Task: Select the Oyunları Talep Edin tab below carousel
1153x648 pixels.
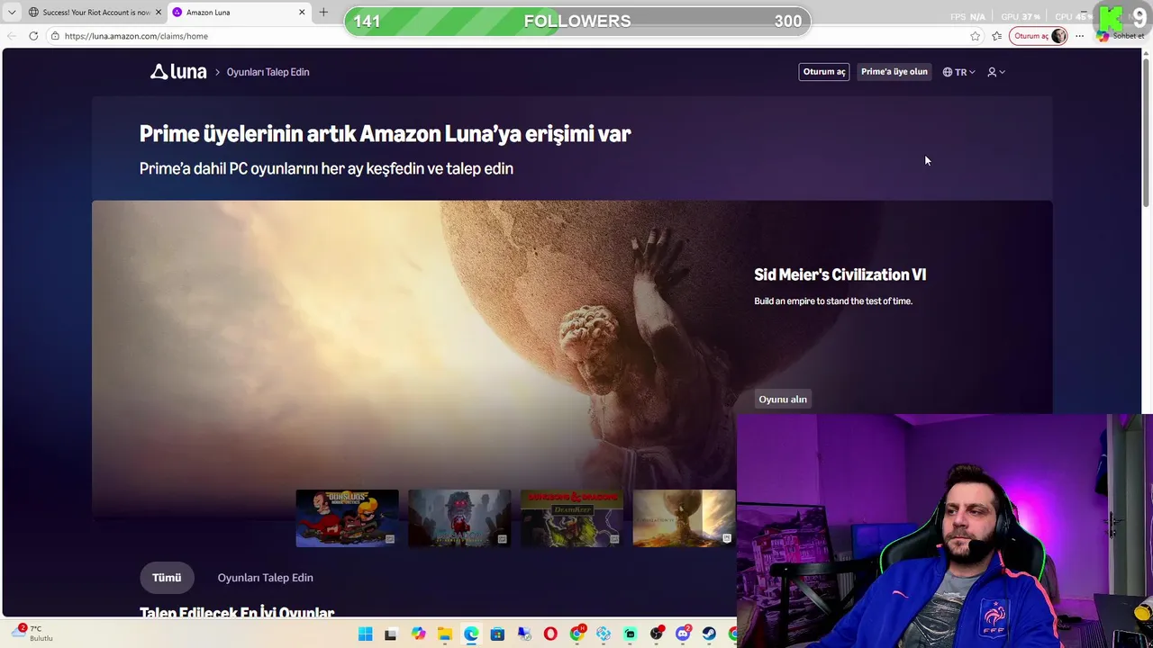Action: (265, 578)
